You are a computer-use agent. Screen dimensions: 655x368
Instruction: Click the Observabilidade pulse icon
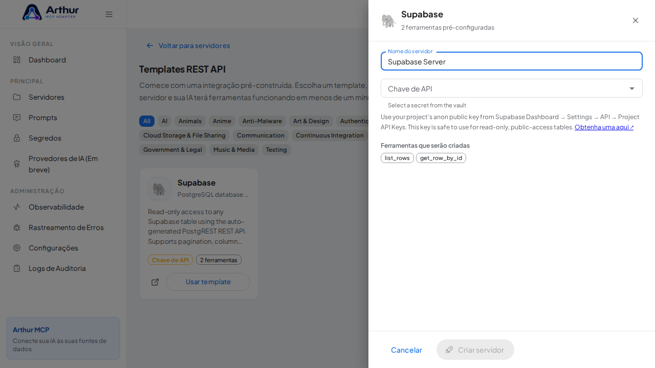click(x=17, y=207)
